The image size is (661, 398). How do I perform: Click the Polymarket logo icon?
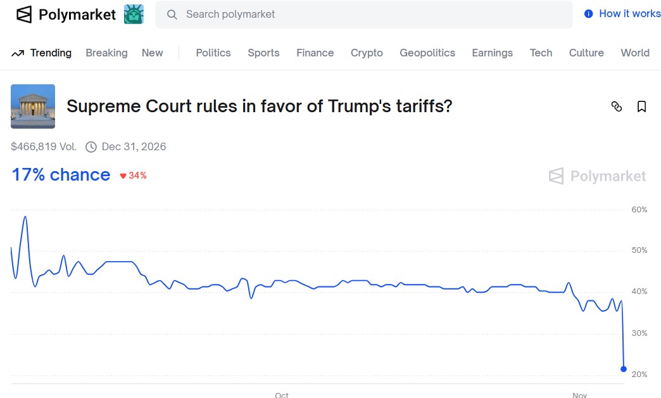point(24,15)
